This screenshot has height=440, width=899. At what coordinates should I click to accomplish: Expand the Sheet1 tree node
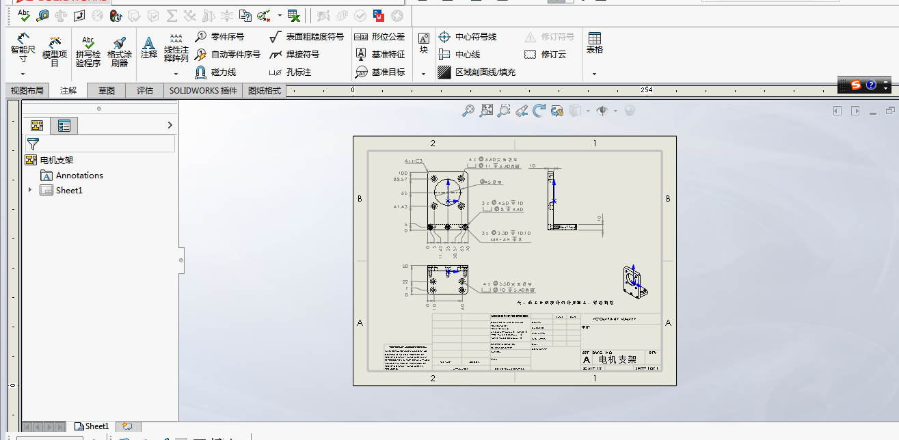coord(29,191)
